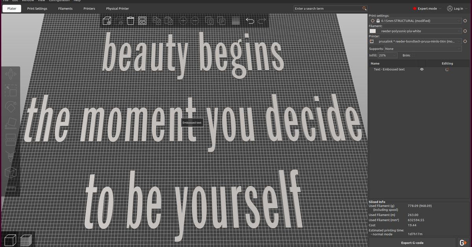Switch to the Print Settings tab
The height and width of the screenshot is (247, 472).
[x=37, y=8]
